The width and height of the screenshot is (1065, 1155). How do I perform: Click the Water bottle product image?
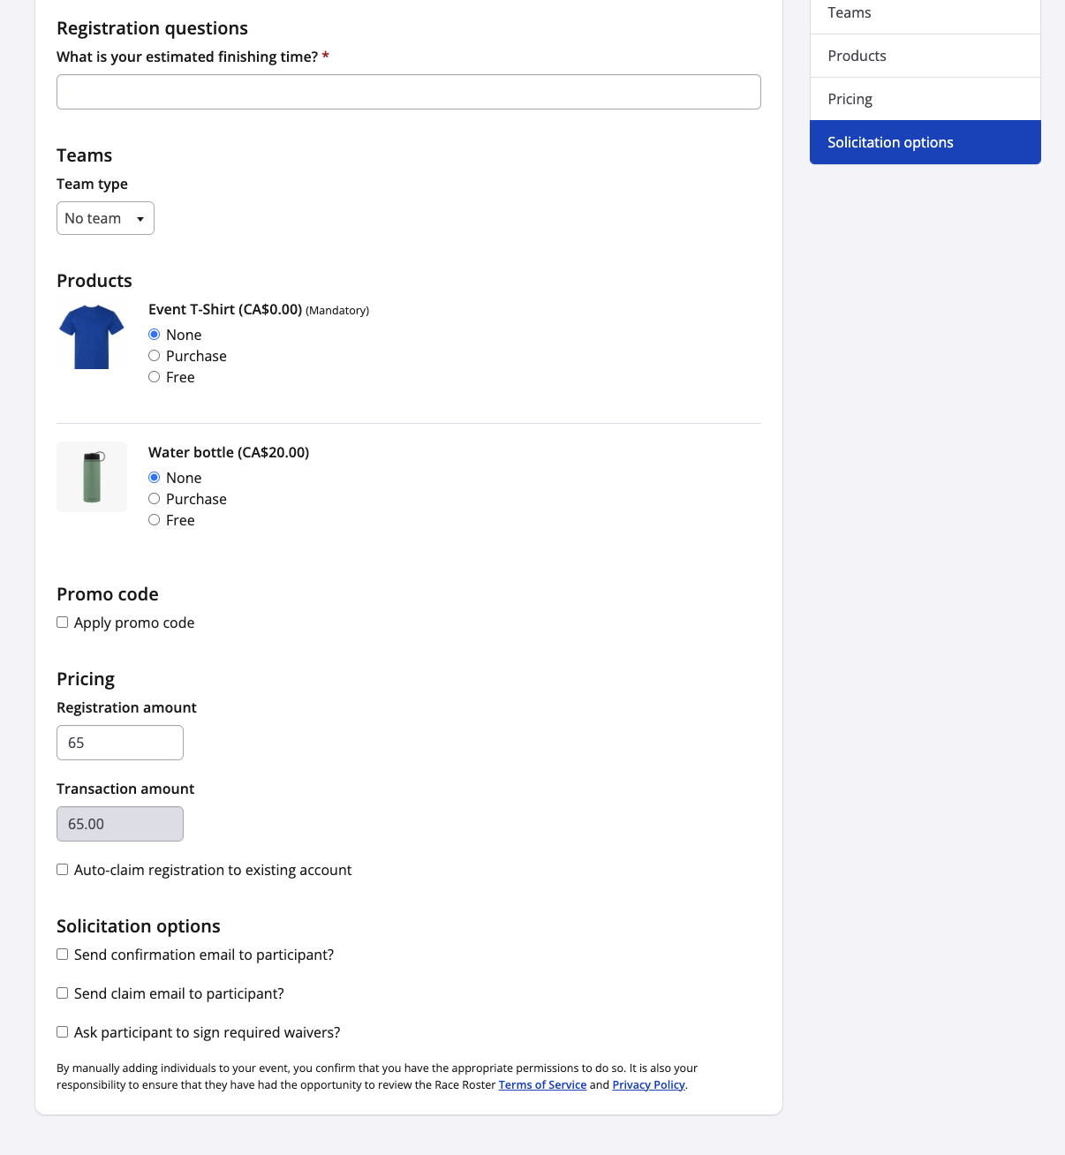(92, 477)
